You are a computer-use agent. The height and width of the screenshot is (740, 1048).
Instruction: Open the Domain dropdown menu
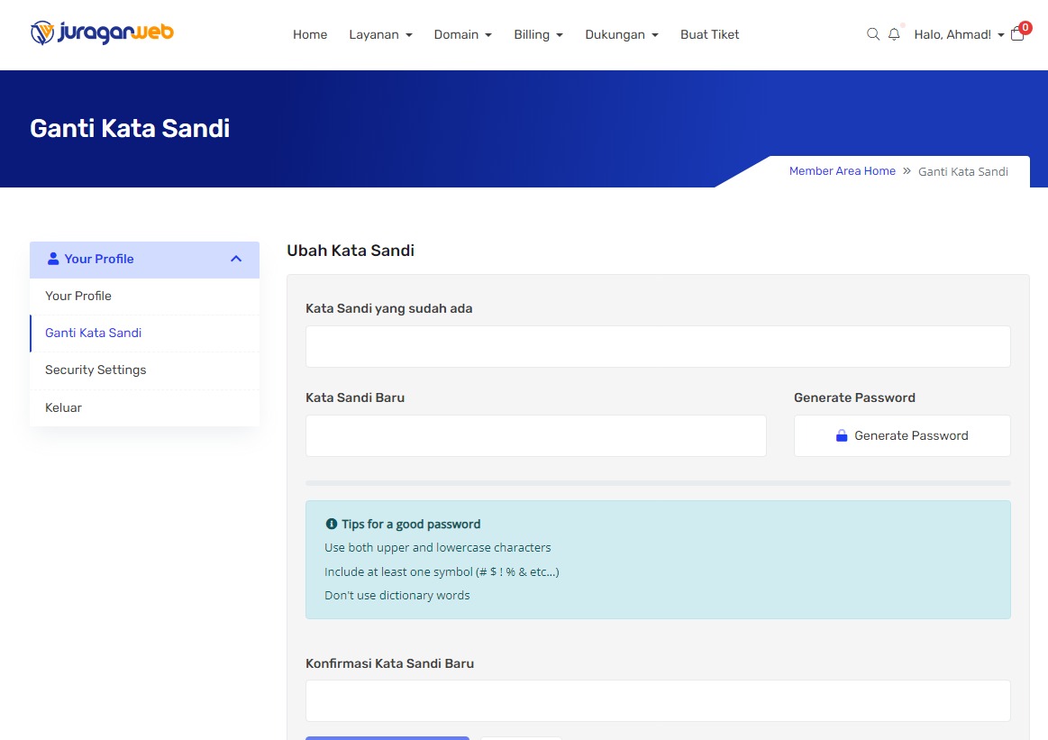462,34
